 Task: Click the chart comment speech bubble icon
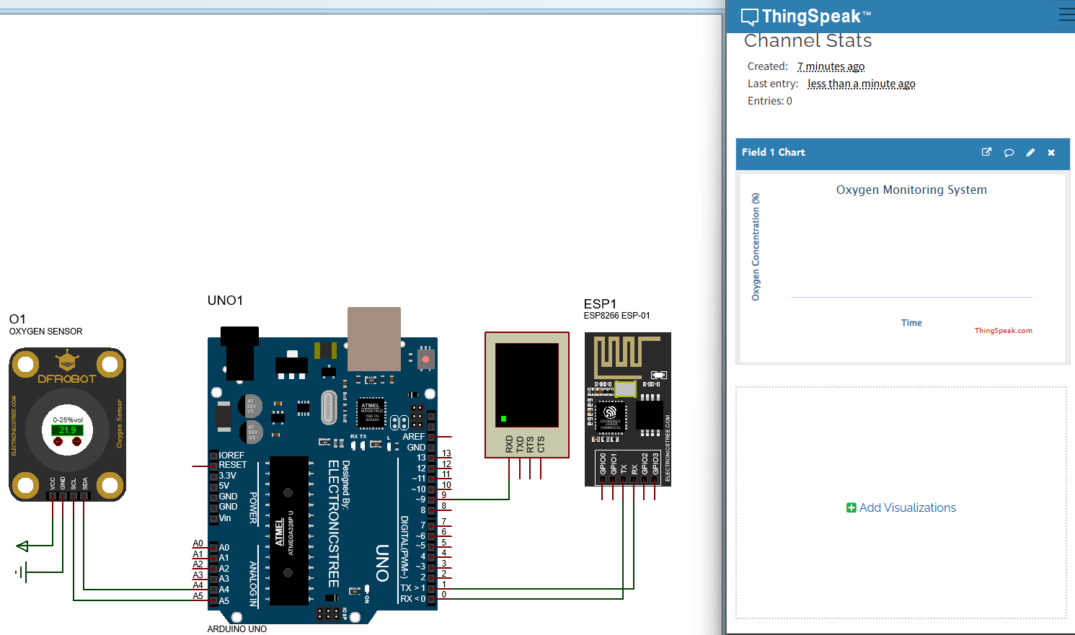[x=1009, y=152]
